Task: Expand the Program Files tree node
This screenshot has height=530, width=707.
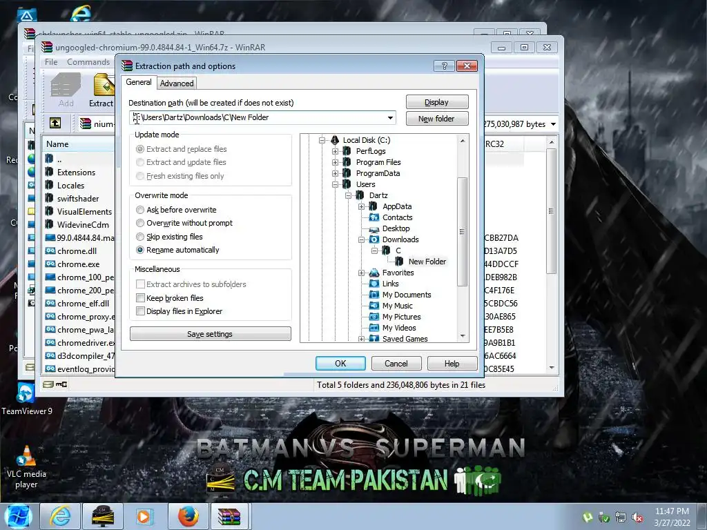Action: coord(335,162)
